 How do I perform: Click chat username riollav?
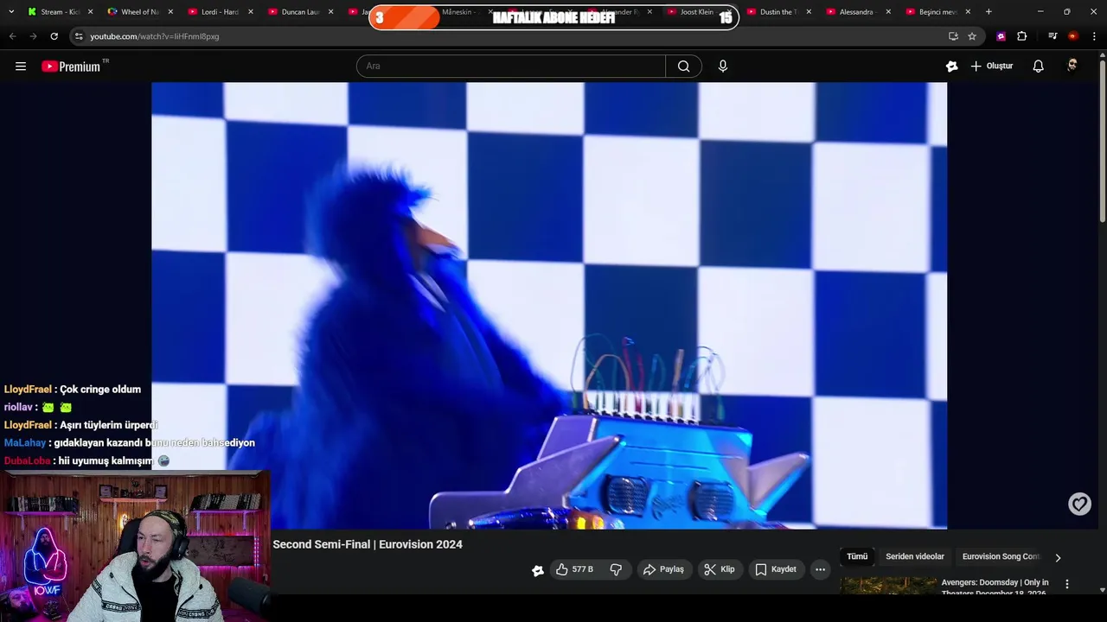coord(17,407)
